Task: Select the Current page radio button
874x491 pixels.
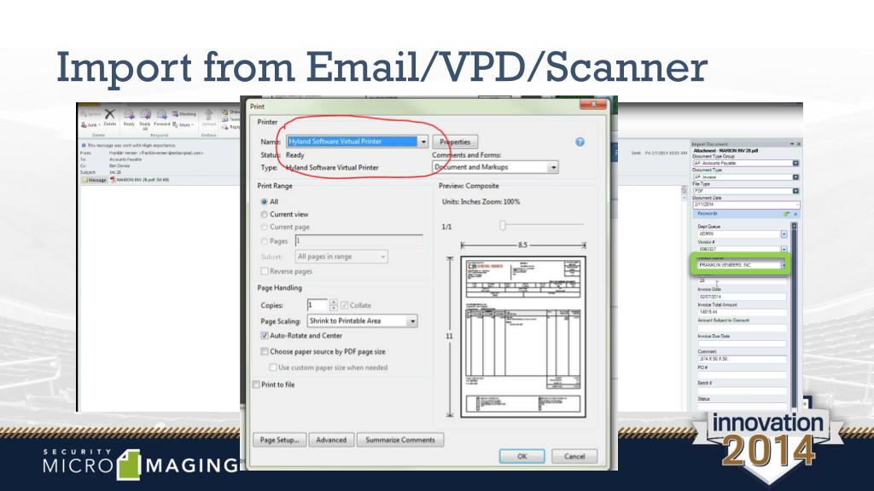Action: [x=265, y=227]
